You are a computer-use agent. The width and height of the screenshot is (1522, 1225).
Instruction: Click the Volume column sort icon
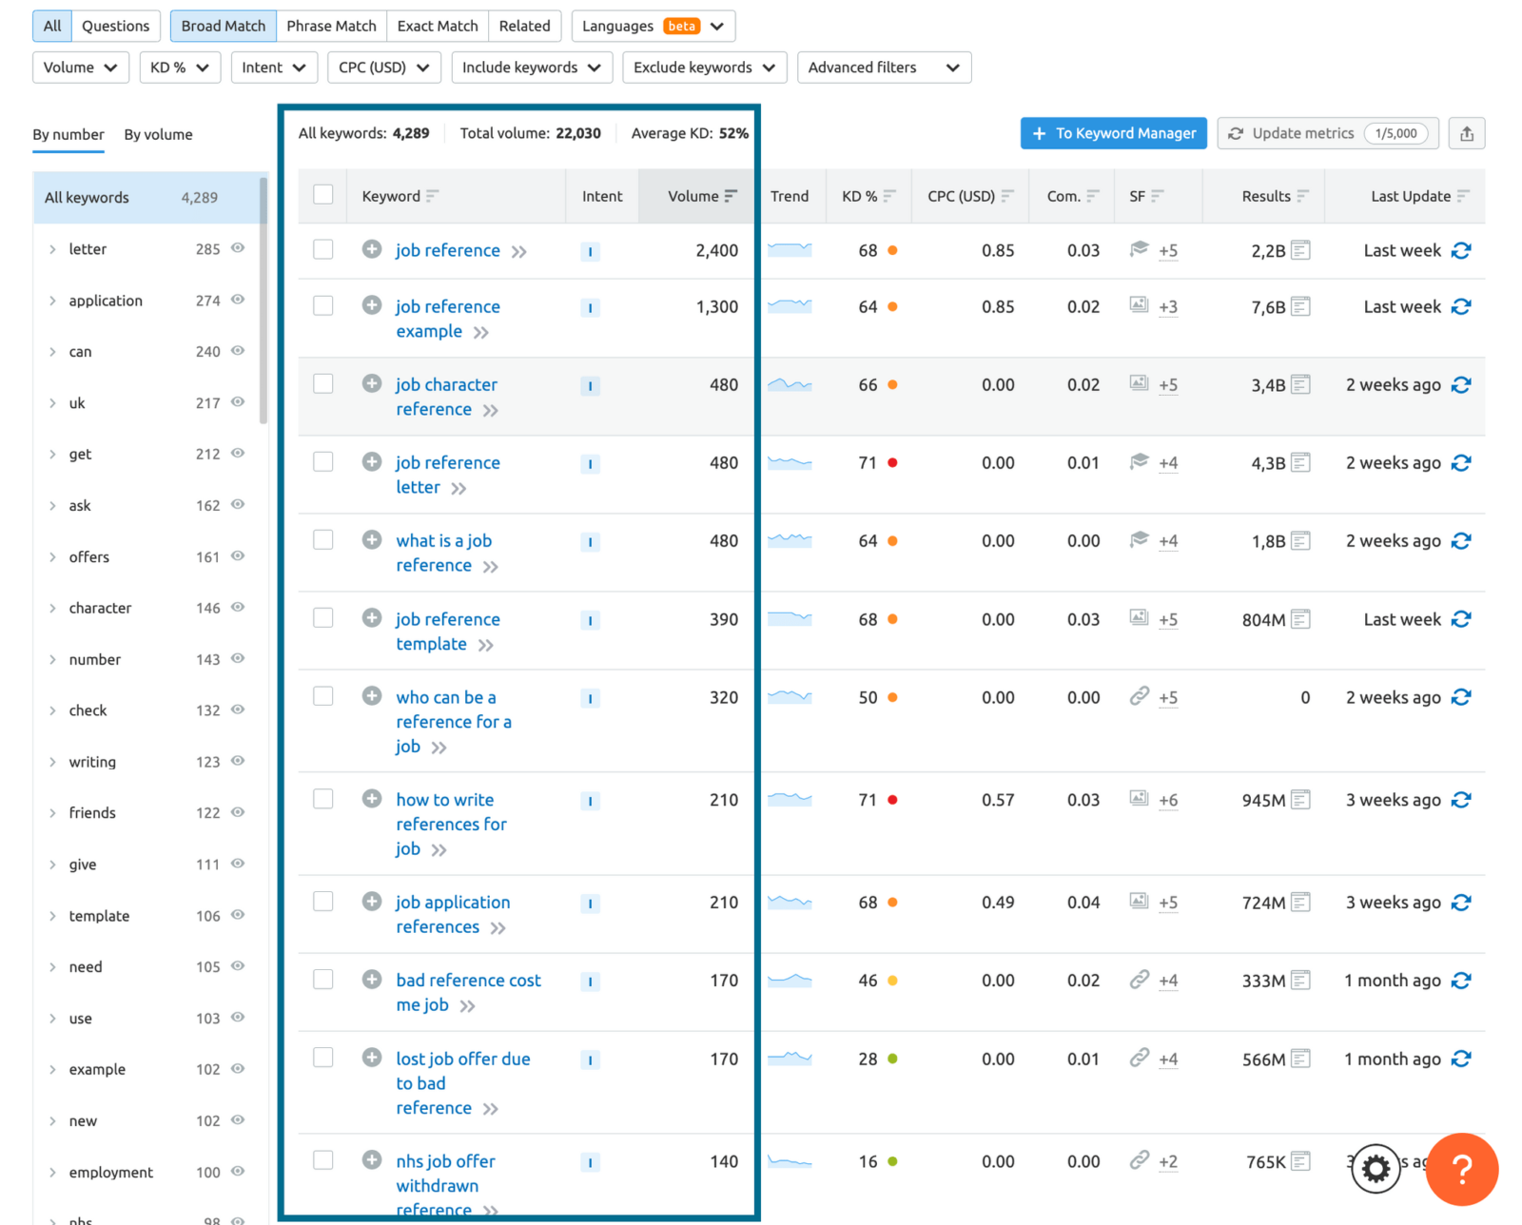pyautogui.click(x=731, y=196)
